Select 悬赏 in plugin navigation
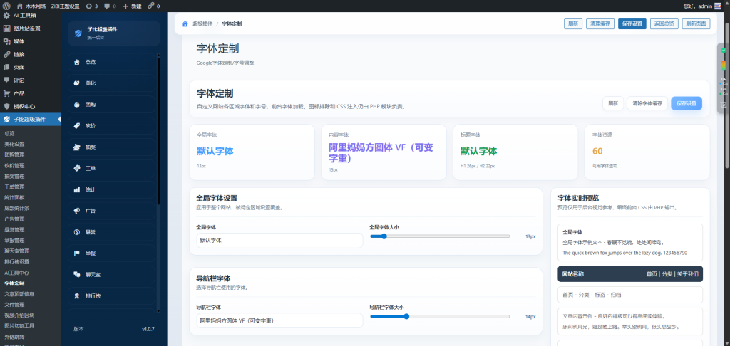The image size is (730, 346). coord(111,232)
